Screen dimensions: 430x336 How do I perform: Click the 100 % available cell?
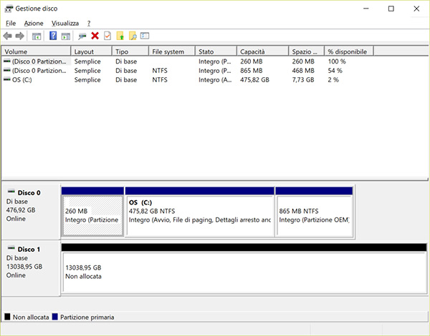point(337,61)
